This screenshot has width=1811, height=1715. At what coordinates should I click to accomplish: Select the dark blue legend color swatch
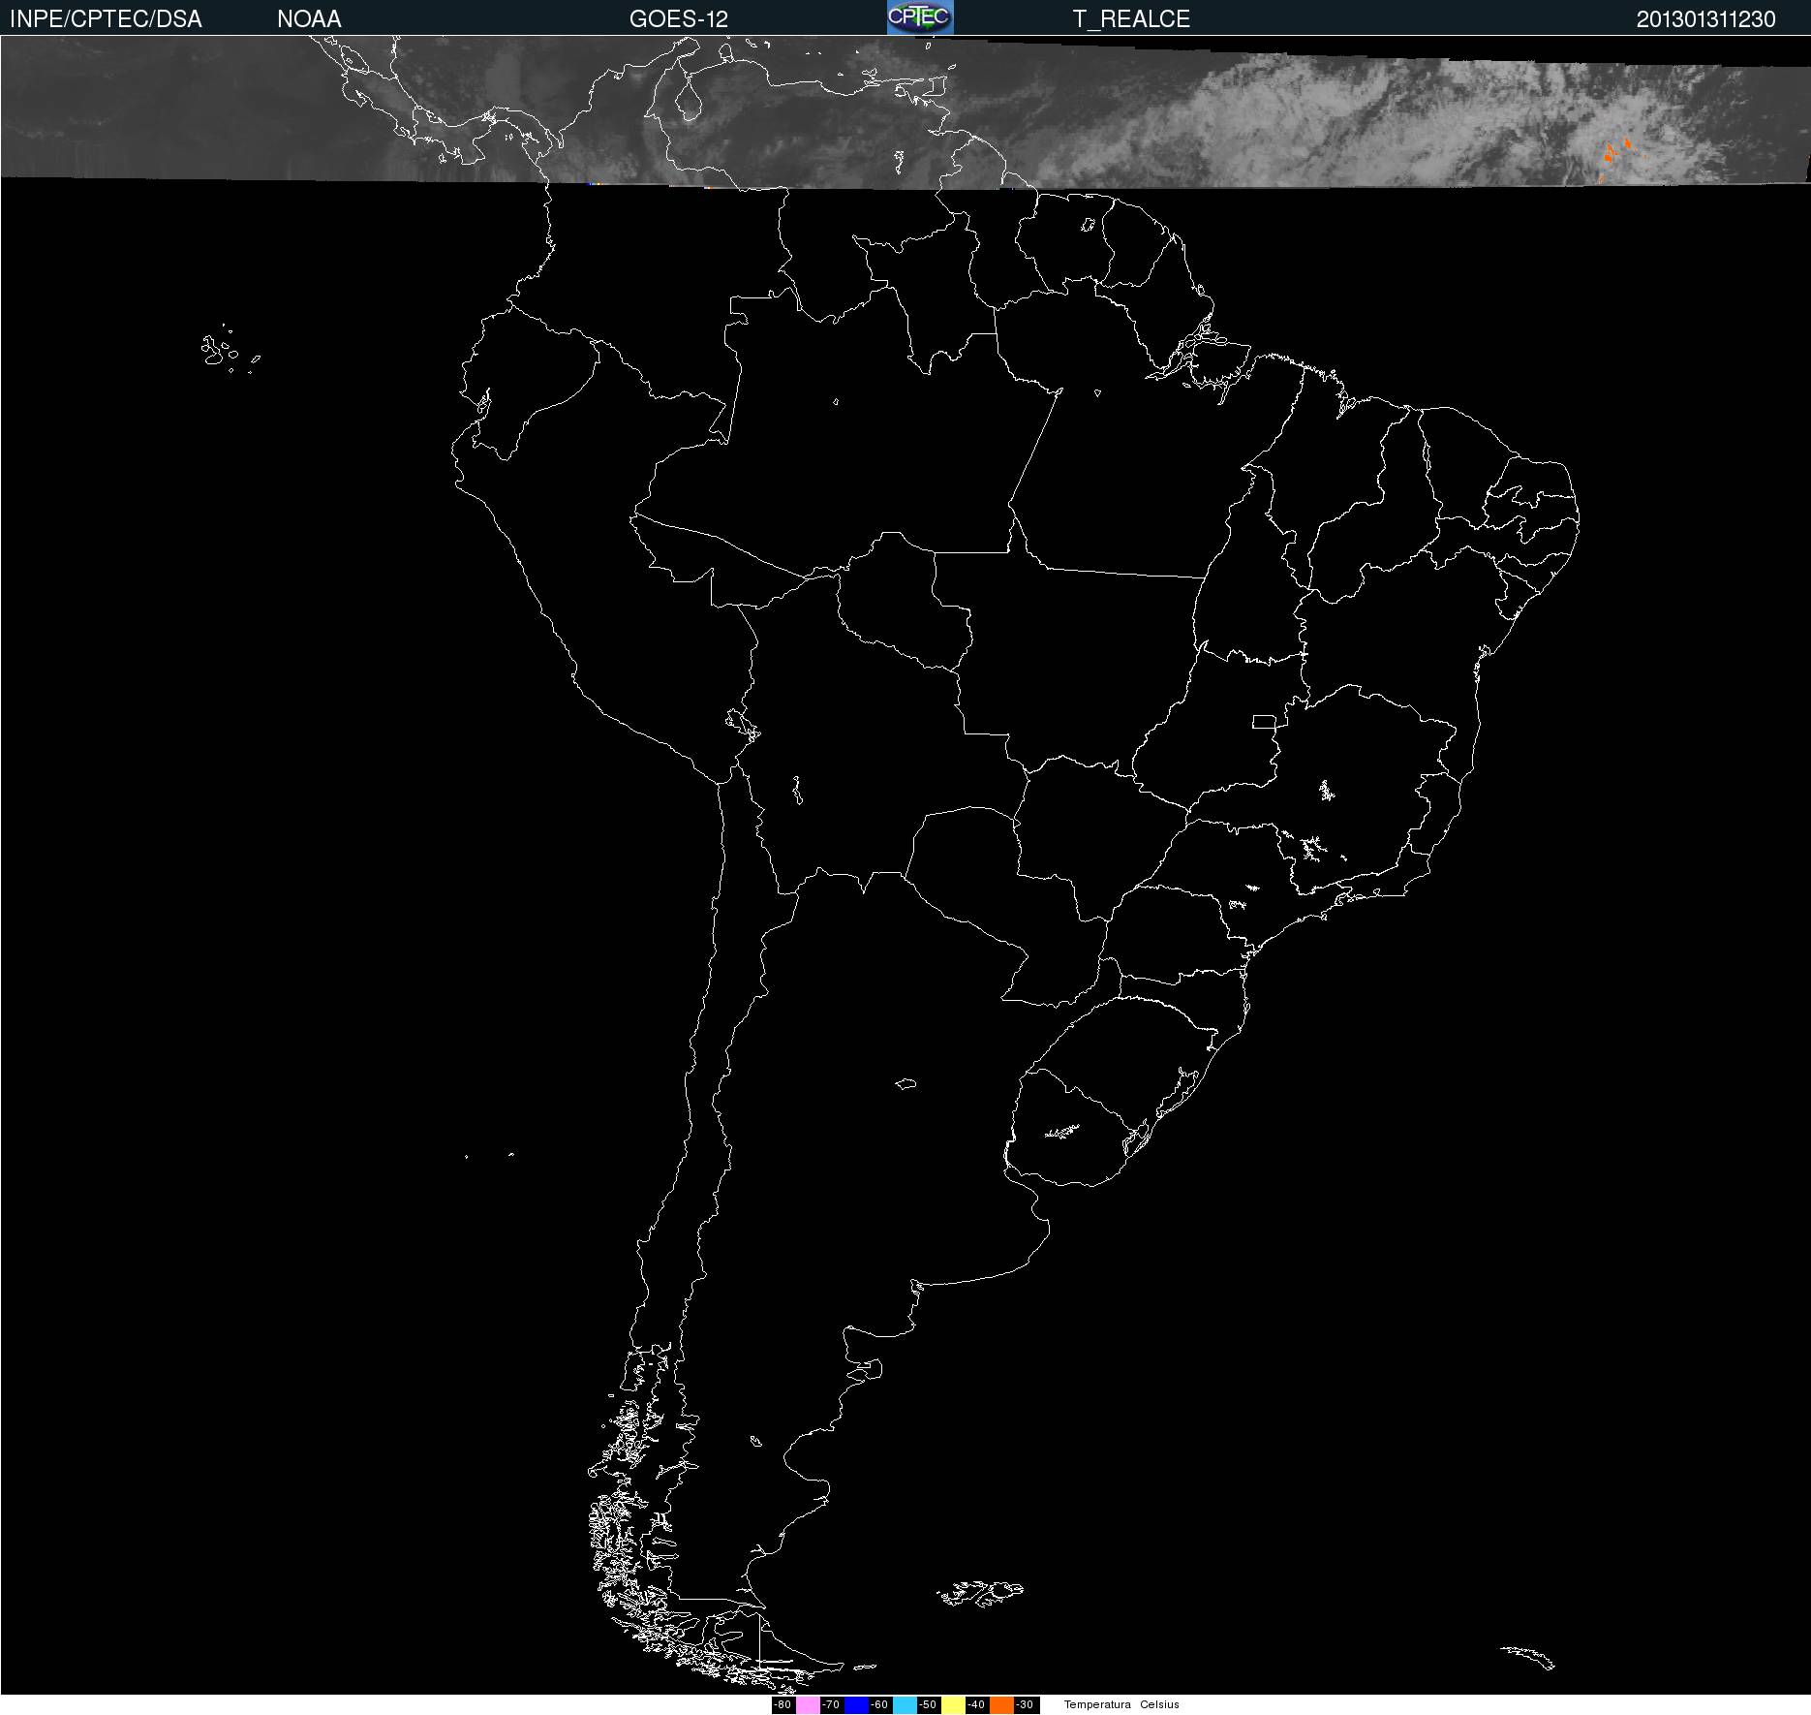tap(856, 1705)
